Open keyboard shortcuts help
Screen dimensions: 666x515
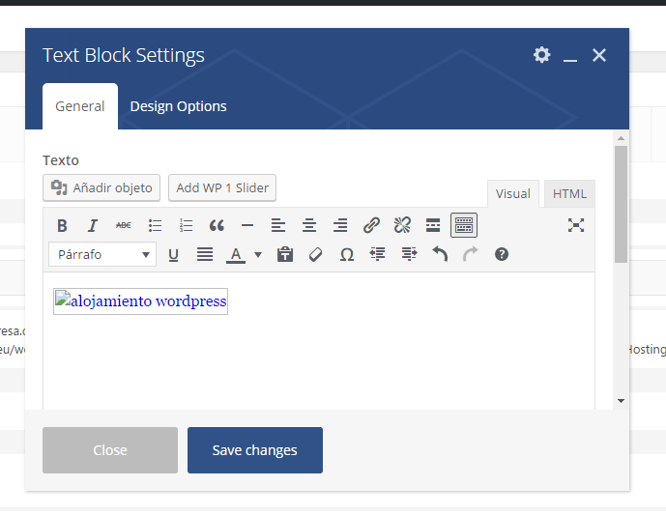point(502,255)
